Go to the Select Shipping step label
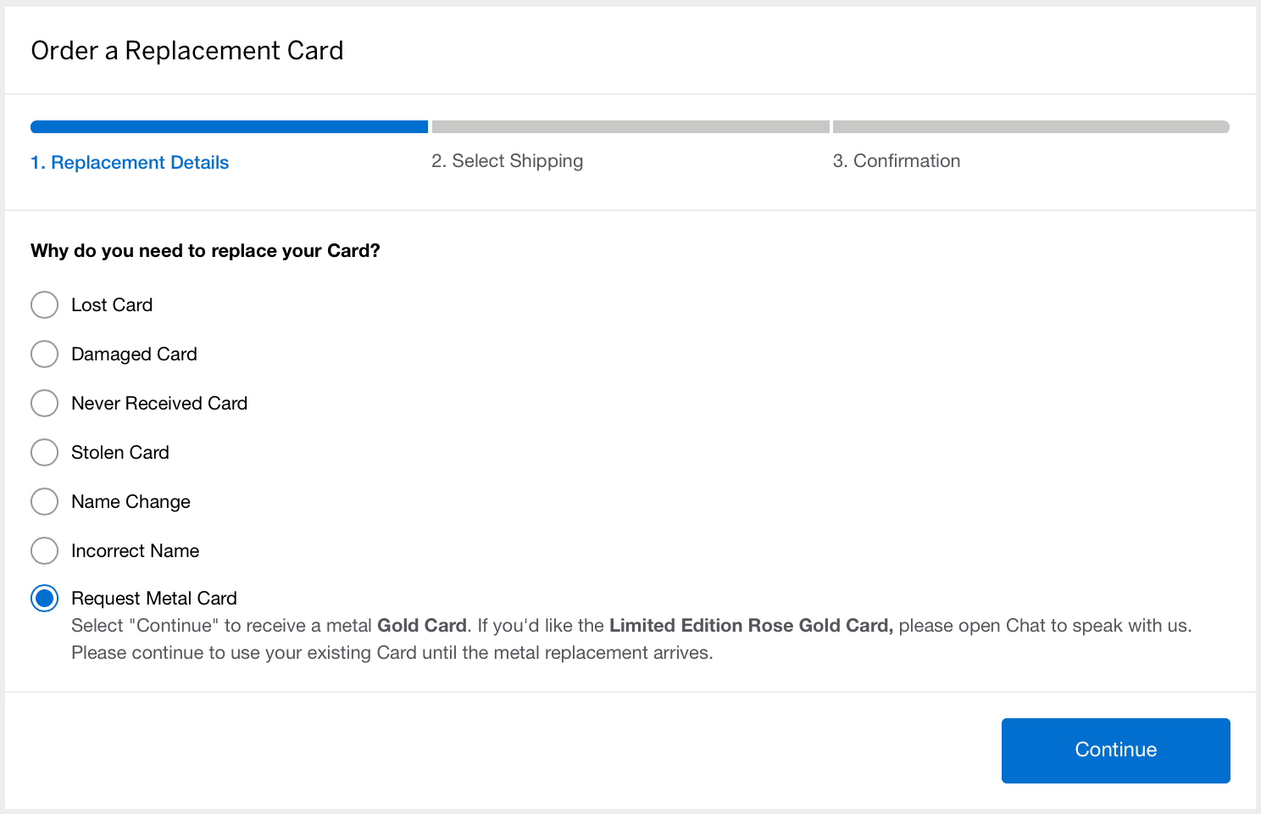1261x814 pixels. 507,161
